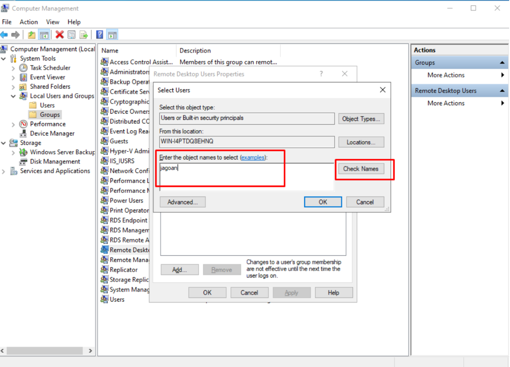Viewport: 510px width, 367px height.
Task: Open the examples link in Select Users
Action: pos(253,158)
